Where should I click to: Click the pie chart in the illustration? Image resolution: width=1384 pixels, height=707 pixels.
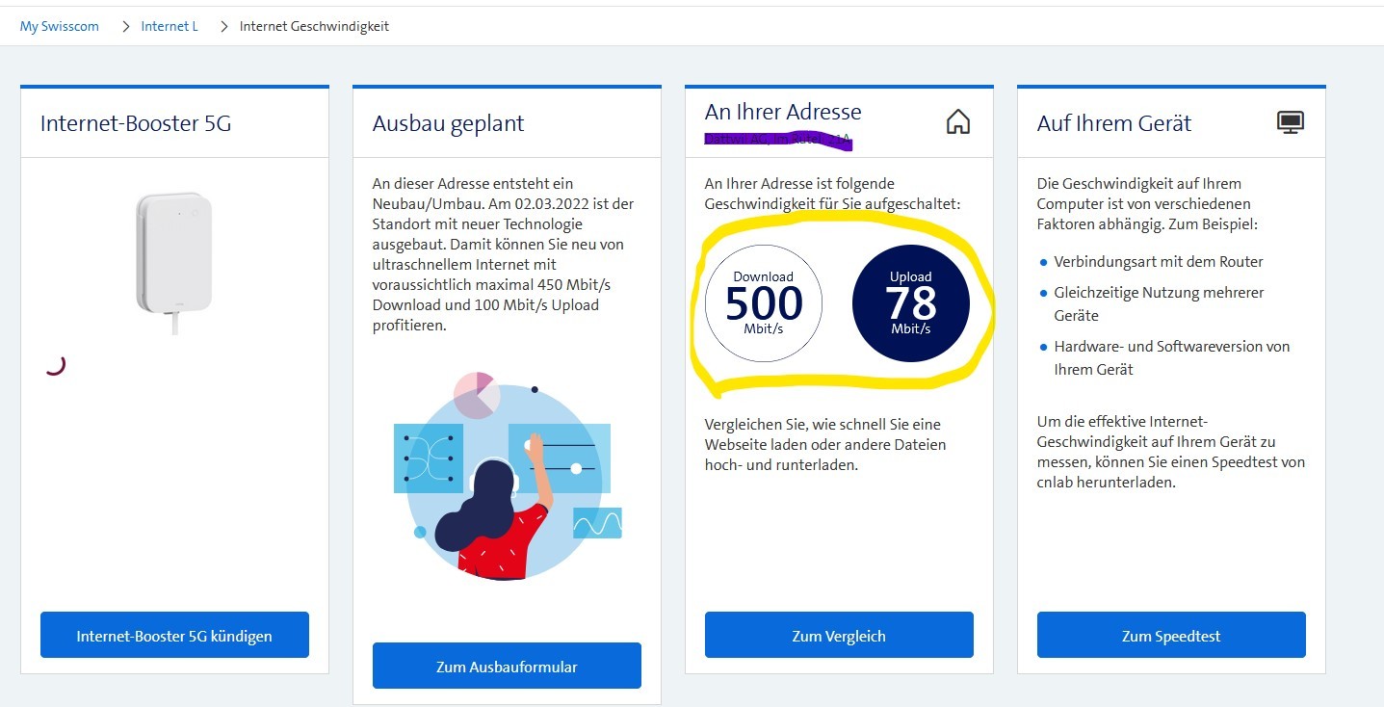tap(475, 394)
